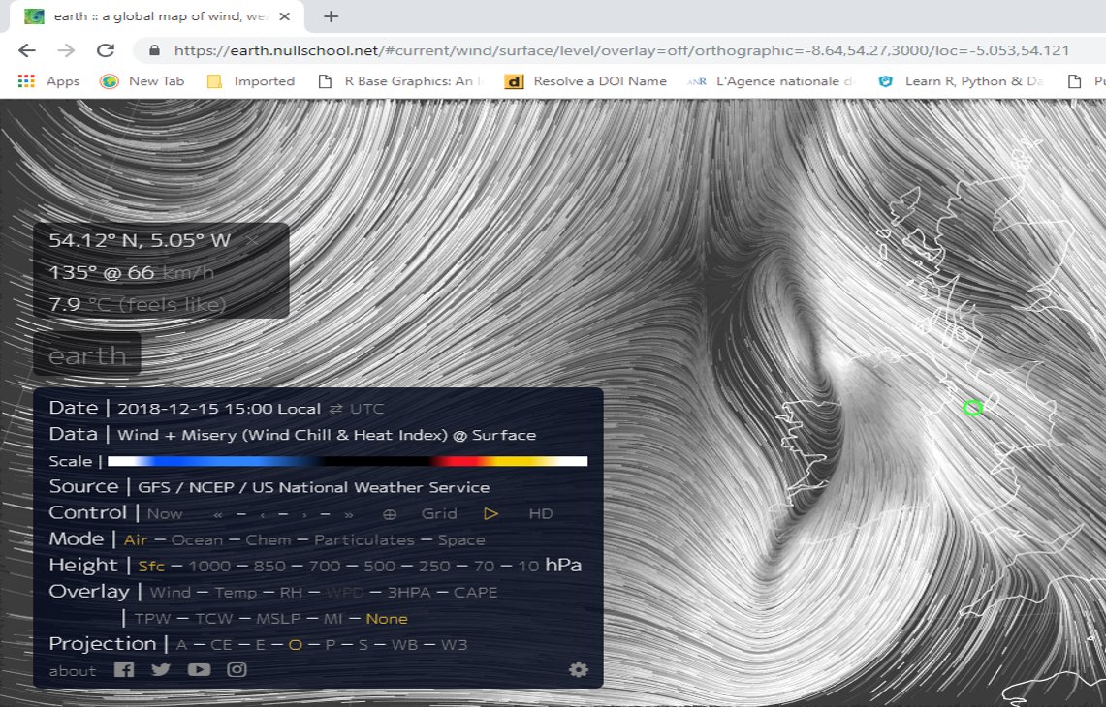Select 70 hPa height
This screenshot has width=1106, height=707.
coord(484,566)
